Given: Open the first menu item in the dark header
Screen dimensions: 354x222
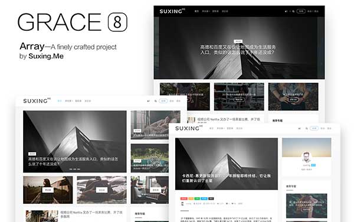Looking at the screenshot, I should coord(196,11).
